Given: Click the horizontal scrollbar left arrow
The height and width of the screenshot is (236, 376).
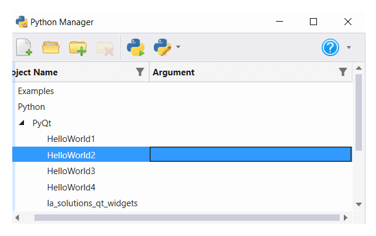Looking at the screenshot, I should [x=18, y=218].
